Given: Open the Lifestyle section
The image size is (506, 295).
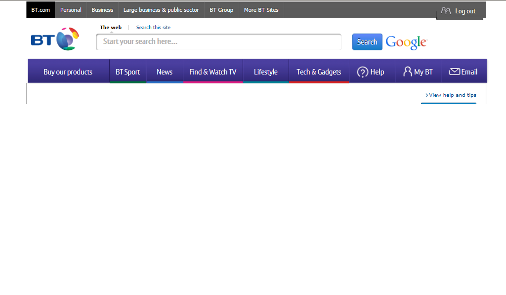Looking at the screenshot, I should [266, 72].
